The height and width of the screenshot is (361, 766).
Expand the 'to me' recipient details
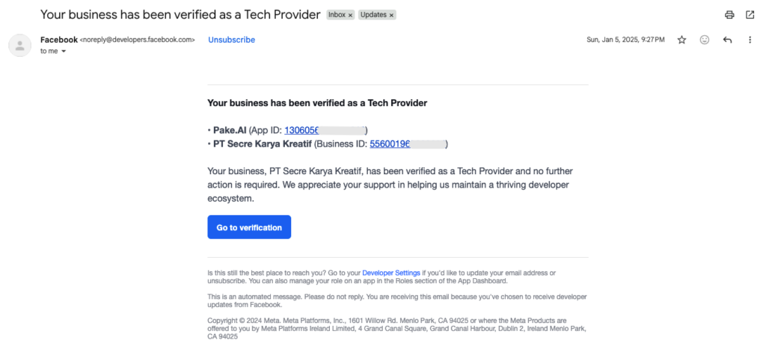pyautogui.click(x=63, y=52)
